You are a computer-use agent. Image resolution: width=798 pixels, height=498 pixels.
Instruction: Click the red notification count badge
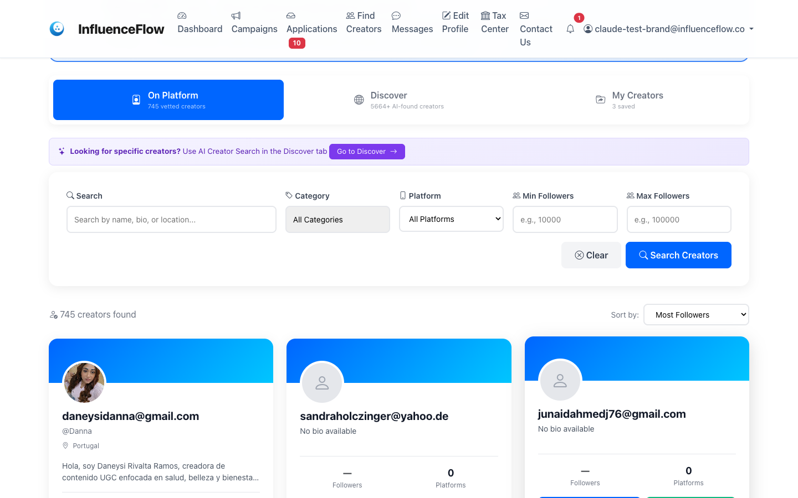point(579,18)
